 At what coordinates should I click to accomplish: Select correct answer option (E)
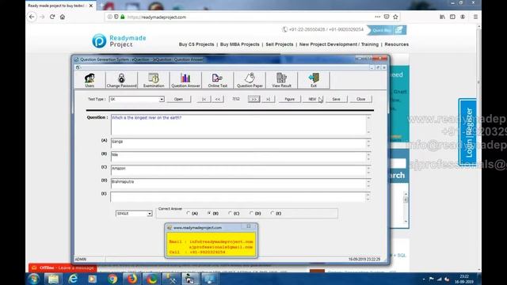click(273, 213)
